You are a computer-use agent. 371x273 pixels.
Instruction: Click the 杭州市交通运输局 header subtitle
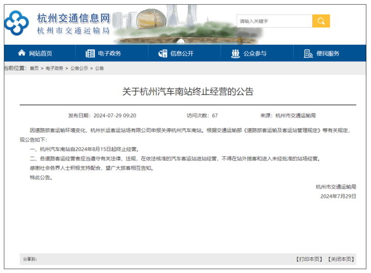click(73, 31)
